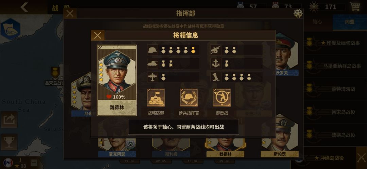Click the share icon on left sidebar

point(9,119)
